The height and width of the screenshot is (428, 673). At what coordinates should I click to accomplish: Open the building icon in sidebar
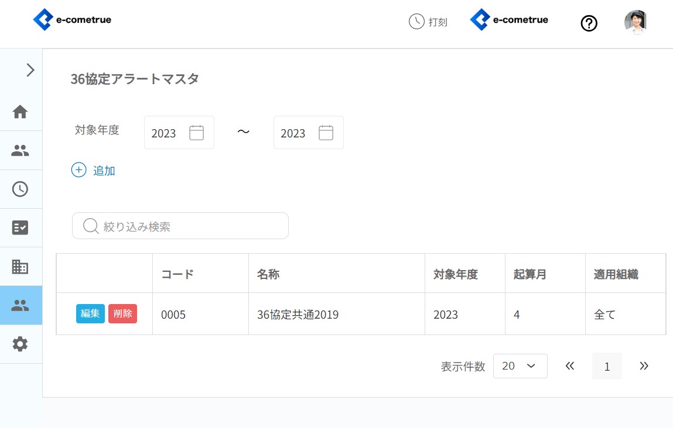pos(21,267)
